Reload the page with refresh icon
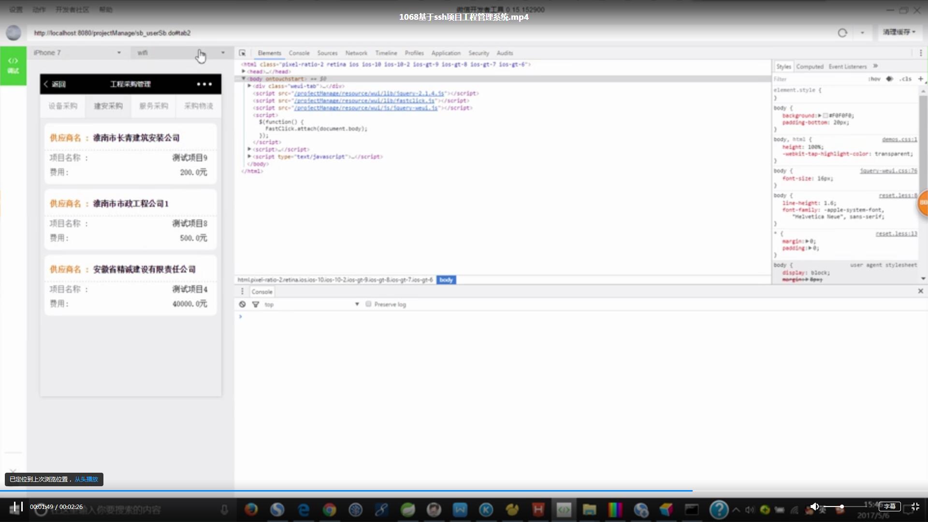The width and height of the screenshot is (928, 522). coord(842,33)
